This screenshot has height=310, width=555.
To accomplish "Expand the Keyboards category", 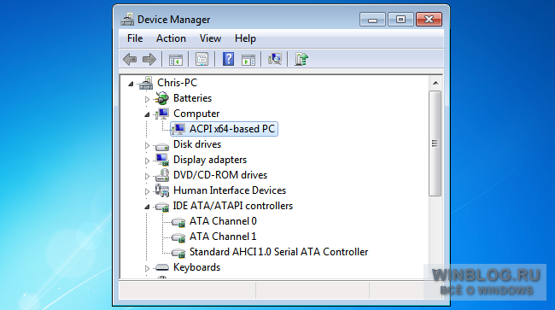I will tap(147, 268).
